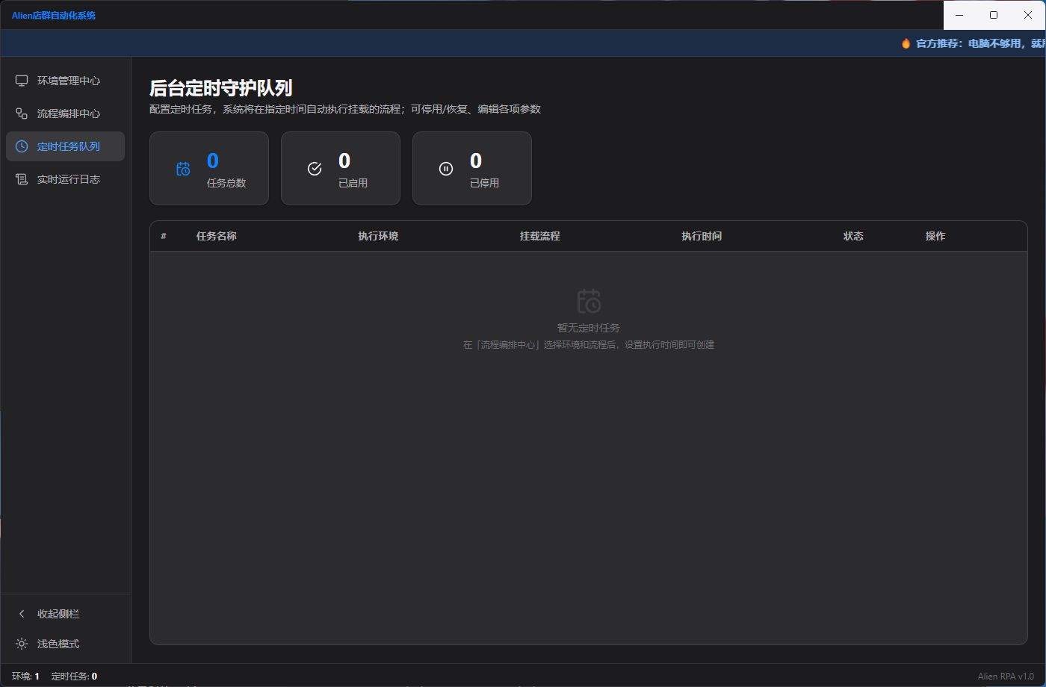
Task: Click the check-circle icon in the 已启用 card
Action: pyautogui.click(x=315, y=169)
